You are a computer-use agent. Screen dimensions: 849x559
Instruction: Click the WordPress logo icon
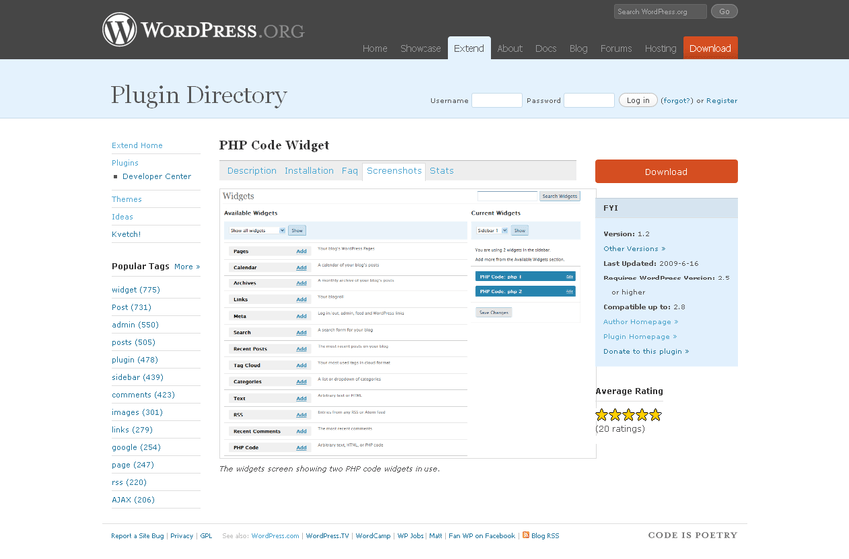[119, 29]
